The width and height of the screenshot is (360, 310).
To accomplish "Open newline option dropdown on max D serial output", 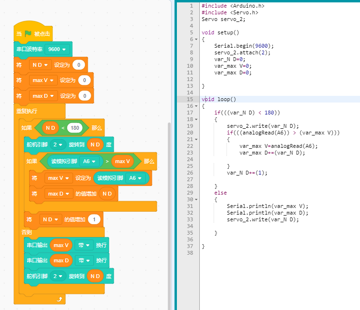I will click(x=84, y=260).
